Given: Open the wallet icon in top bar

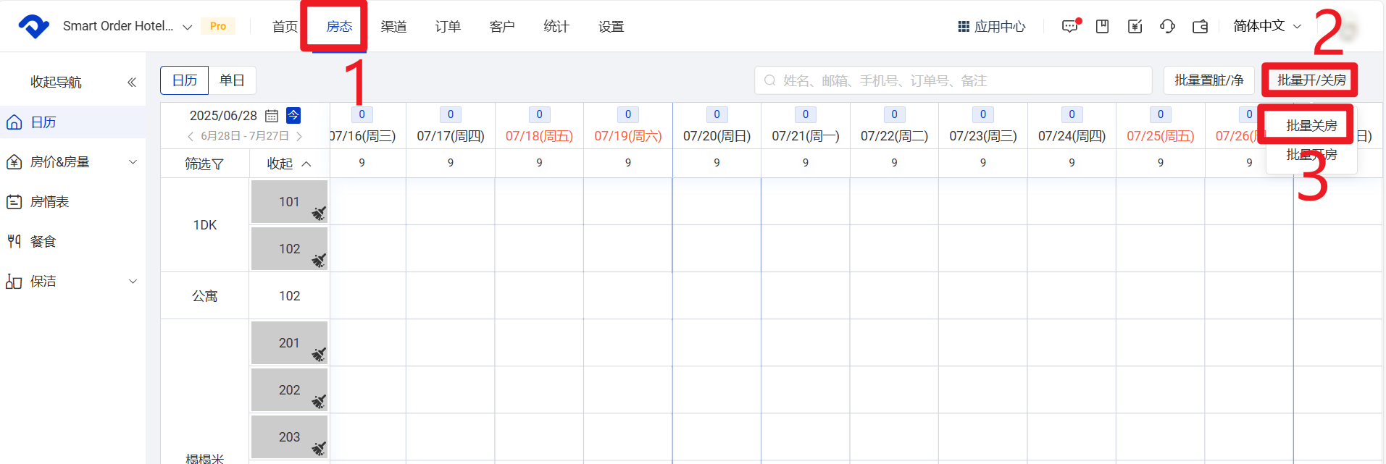Looking at the screenshot, I should click(x=1200, y=27).
